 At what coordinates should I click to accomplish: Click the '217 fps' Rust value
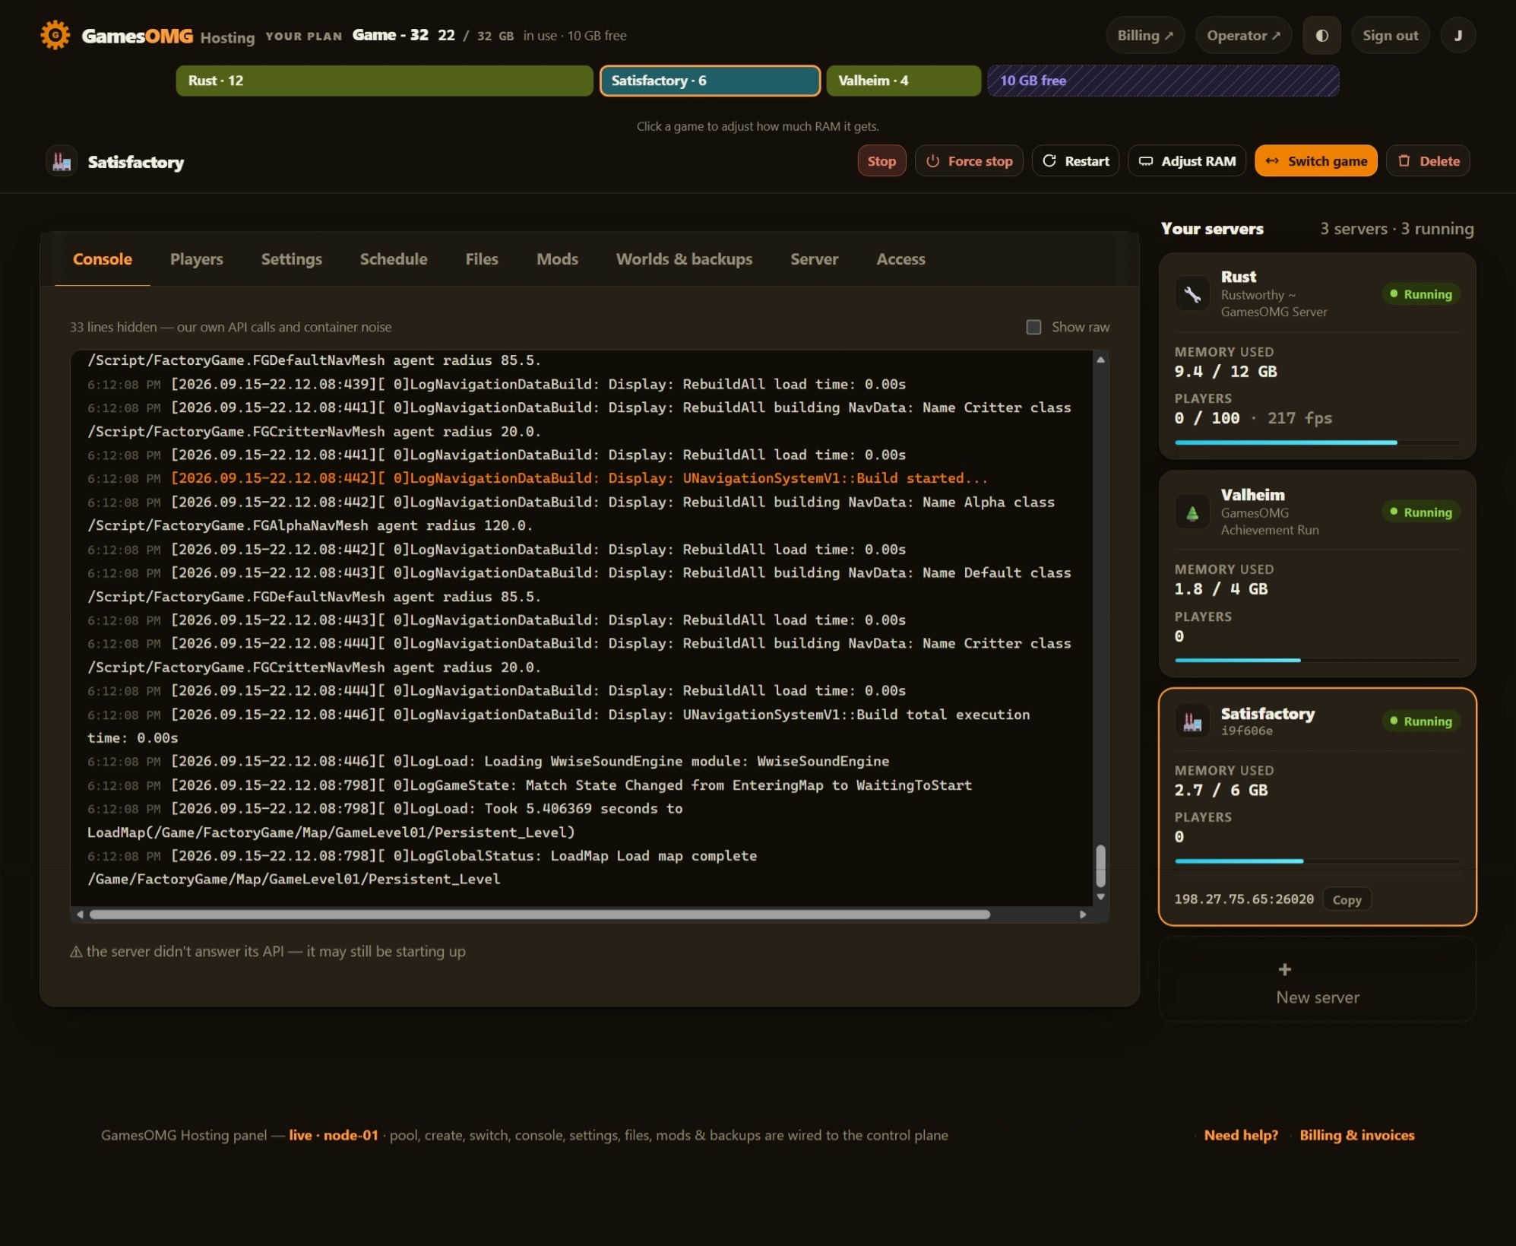[x=1299, y=418]
